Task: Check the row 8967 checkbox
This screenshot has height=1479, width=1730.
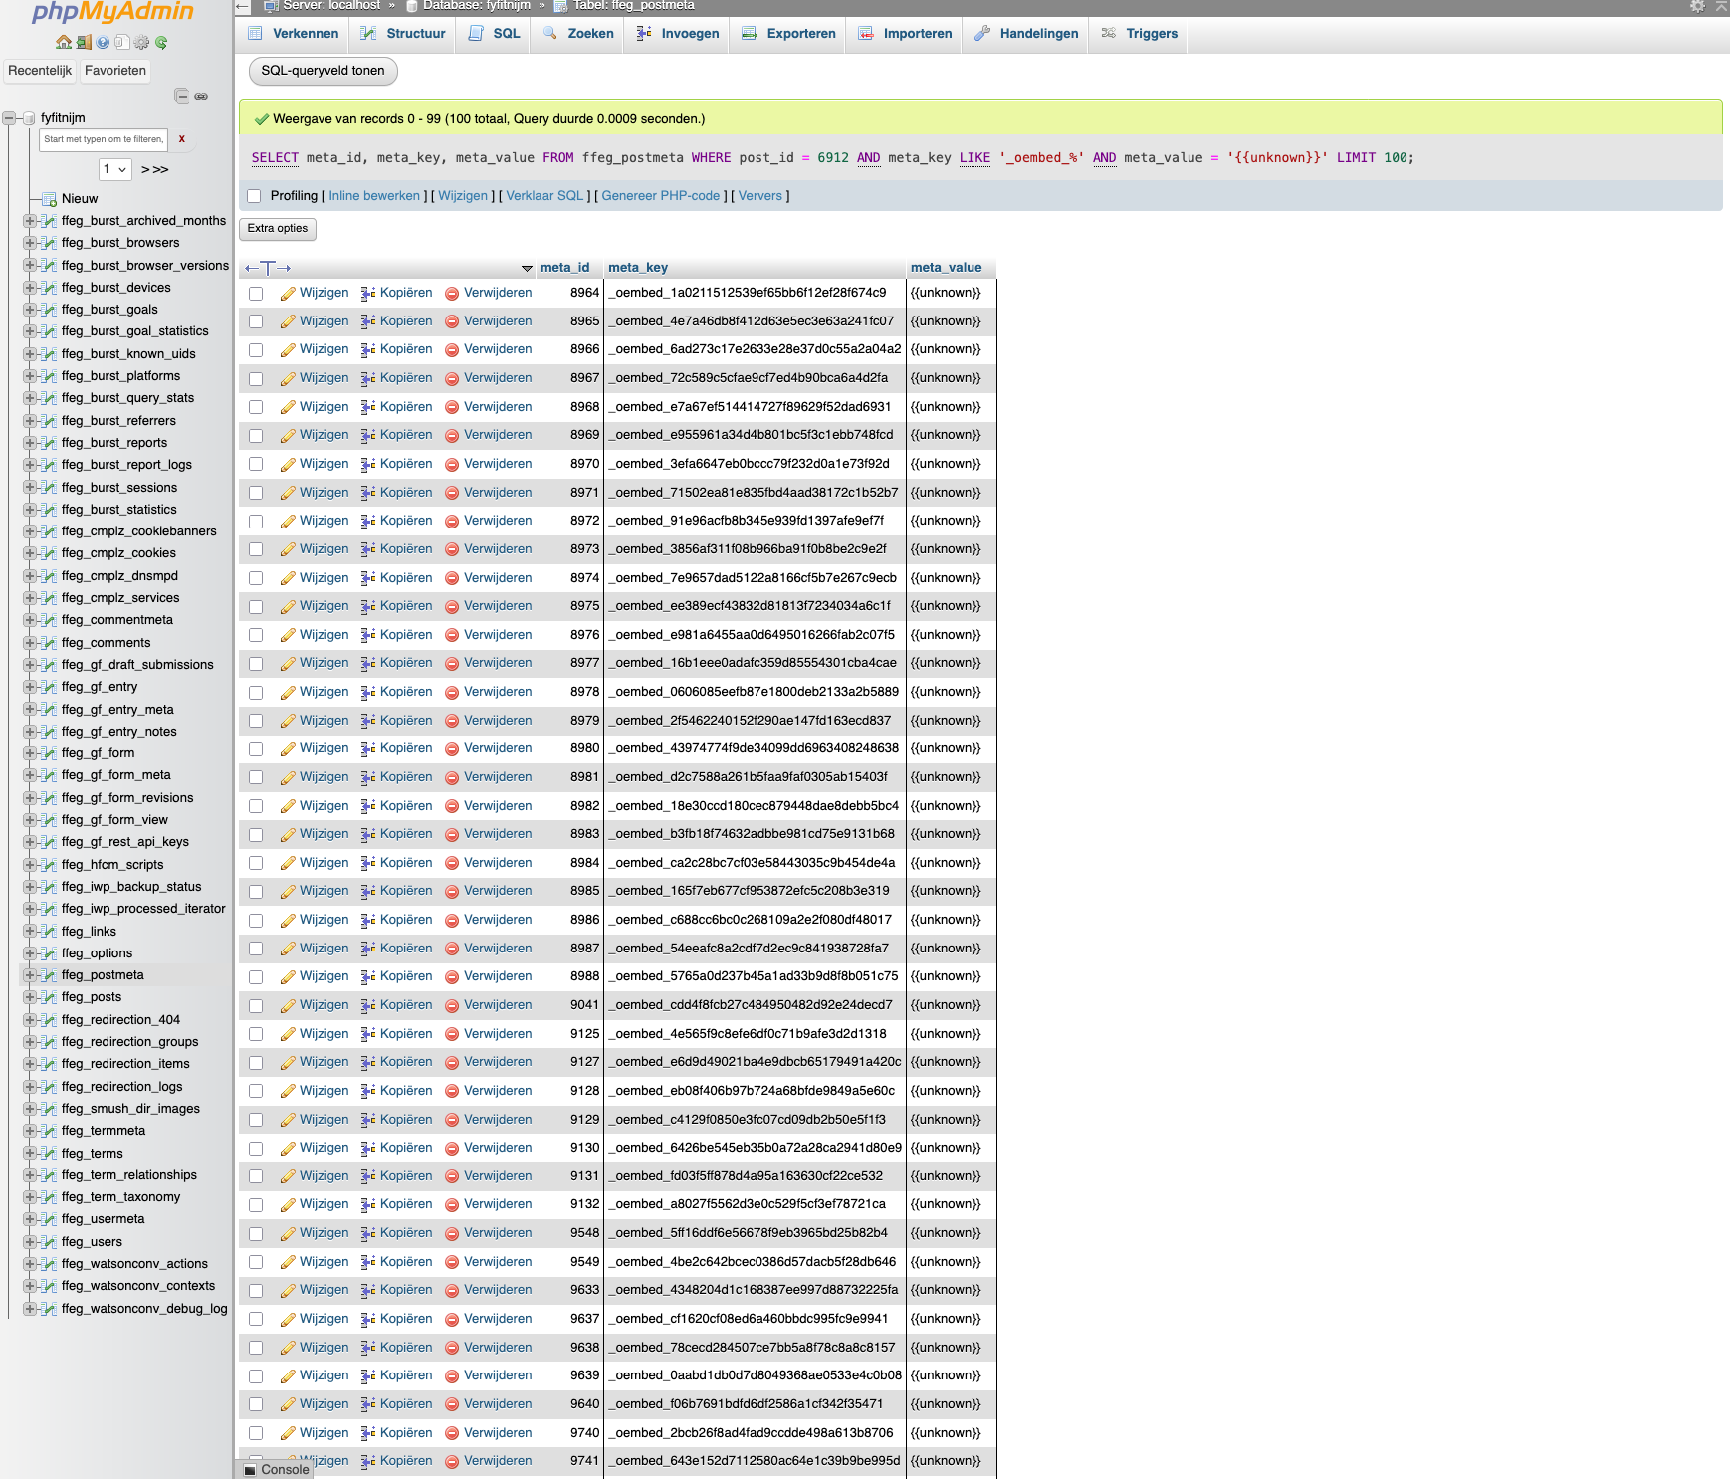Action: (x=256, y=379)
